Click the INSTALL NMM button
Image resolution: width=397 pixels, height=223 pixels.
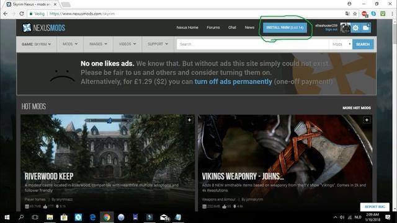(x=285, y=27)
